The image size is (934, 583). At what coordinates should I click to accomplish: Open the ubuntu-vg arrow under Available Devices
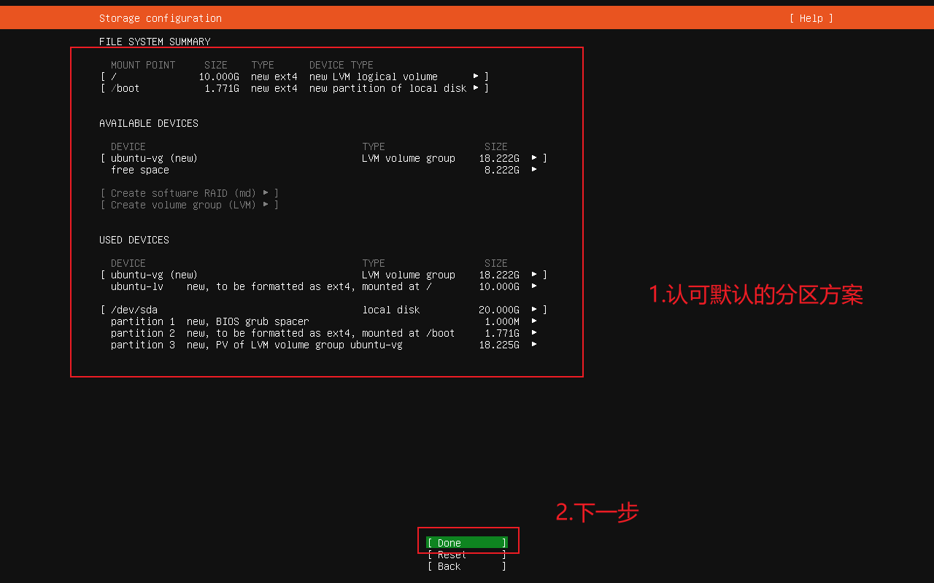(534, 158)
